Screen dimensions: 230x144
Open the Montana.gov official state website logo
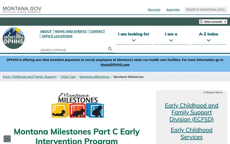pos(22,10)
